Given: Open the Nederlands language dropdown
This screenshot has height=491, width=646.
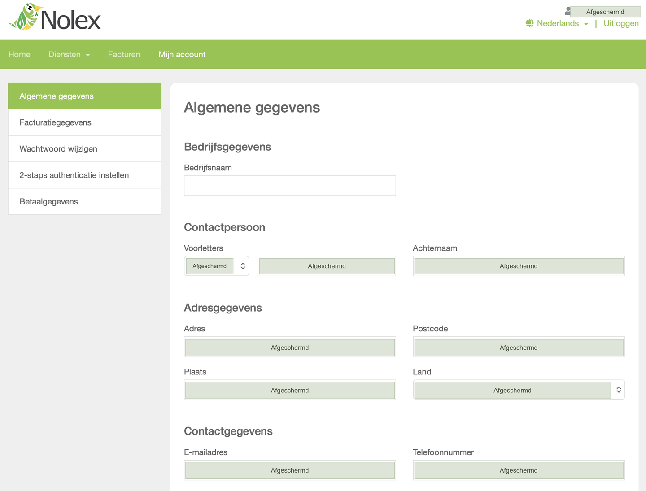Looking at the screenshot, I should click(562, 23).
